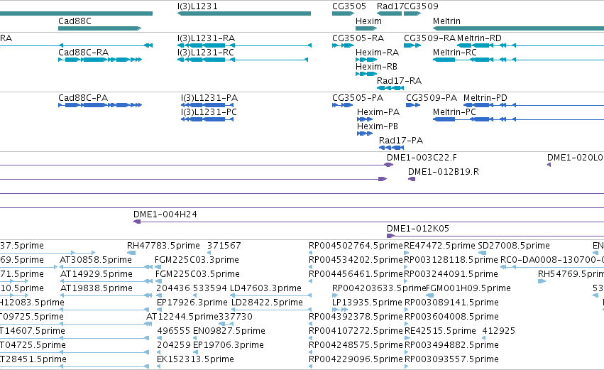
Task: Click the Rad17 gene label
Action: pos(390,6)
